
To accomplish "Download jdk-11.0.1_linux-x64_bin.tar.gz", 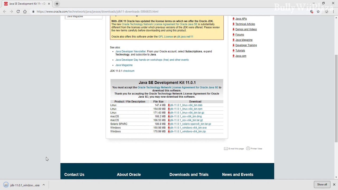I will pyautogui.click(x=187, y=113).
